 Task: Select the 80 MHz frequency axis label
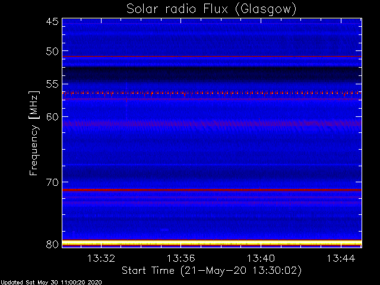52,244
